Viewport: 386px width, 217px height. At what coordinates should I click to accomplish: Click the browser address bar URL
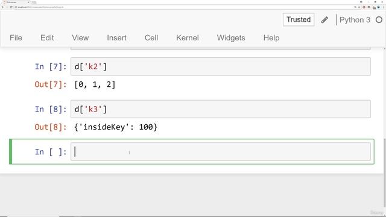point(40,7)
